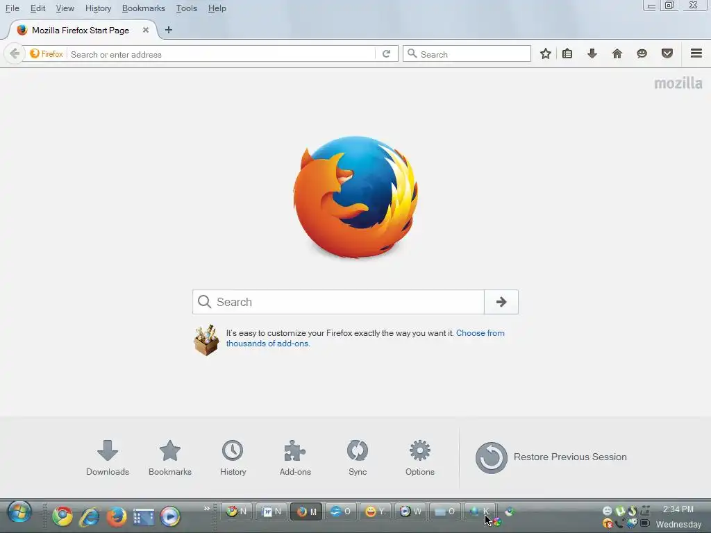This screenshot has width=711, height=533.
Task: Switch to Yahoo Messenger taskbar window 'Y'
Action: pos(376,511)
